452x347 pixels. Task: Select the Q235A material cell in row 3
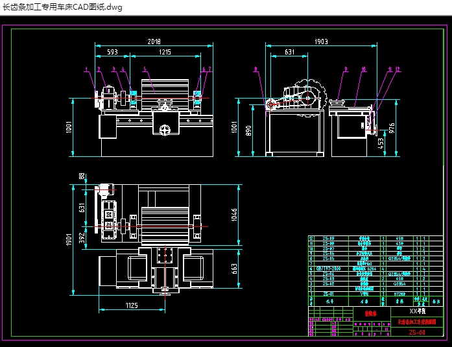399,284
